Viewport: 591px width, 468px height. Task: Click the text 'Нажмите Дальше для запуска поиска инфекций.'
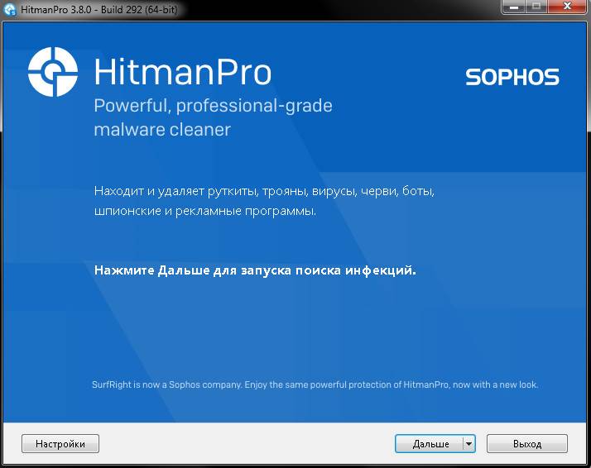pyautogui.click(x=255, y=270)
